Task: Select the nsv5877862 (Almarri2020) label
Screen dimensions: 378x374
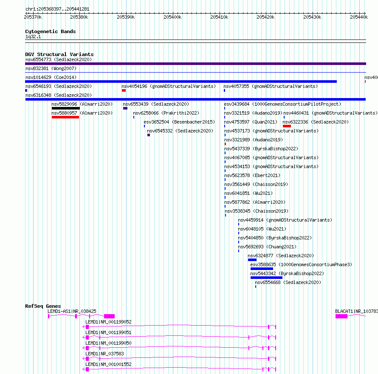Action: tap(255, 202)
